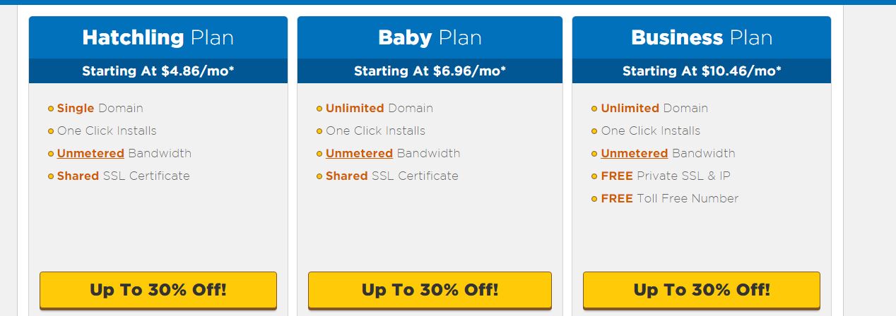Click Baby plan Up To 30% Off button

click(430, 290)
